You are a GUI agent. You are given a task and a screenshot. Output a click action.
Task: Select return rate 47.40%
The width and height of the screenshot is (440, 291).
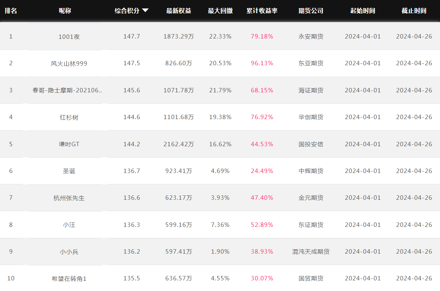262,198
